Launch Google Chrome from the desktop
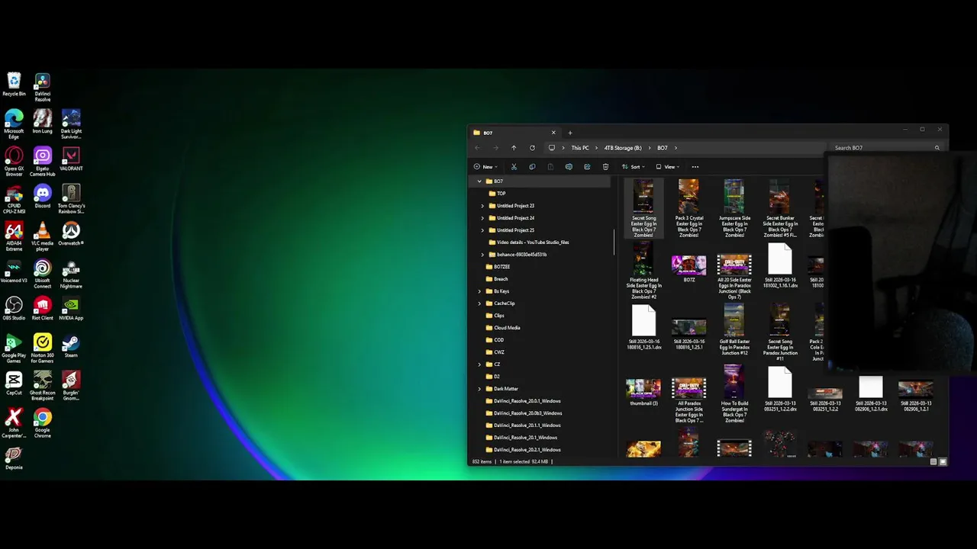Screen dimensions: 977x549 pyautogui.click(x=43, y=424)
